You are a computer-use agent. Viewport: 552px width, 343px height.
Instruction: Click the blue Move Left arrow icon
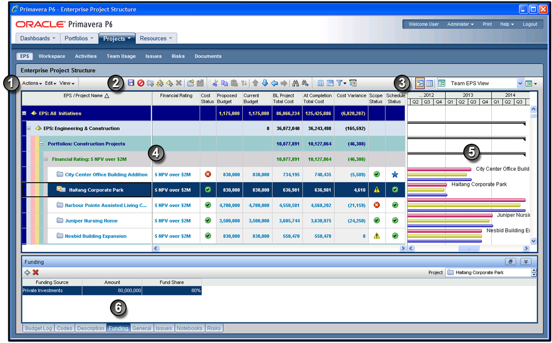[274, 83]
